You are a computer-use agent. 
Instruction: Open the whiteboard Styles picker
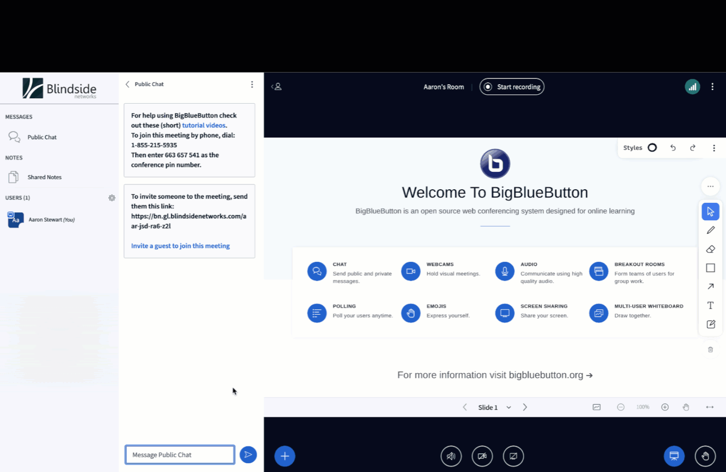640,148
